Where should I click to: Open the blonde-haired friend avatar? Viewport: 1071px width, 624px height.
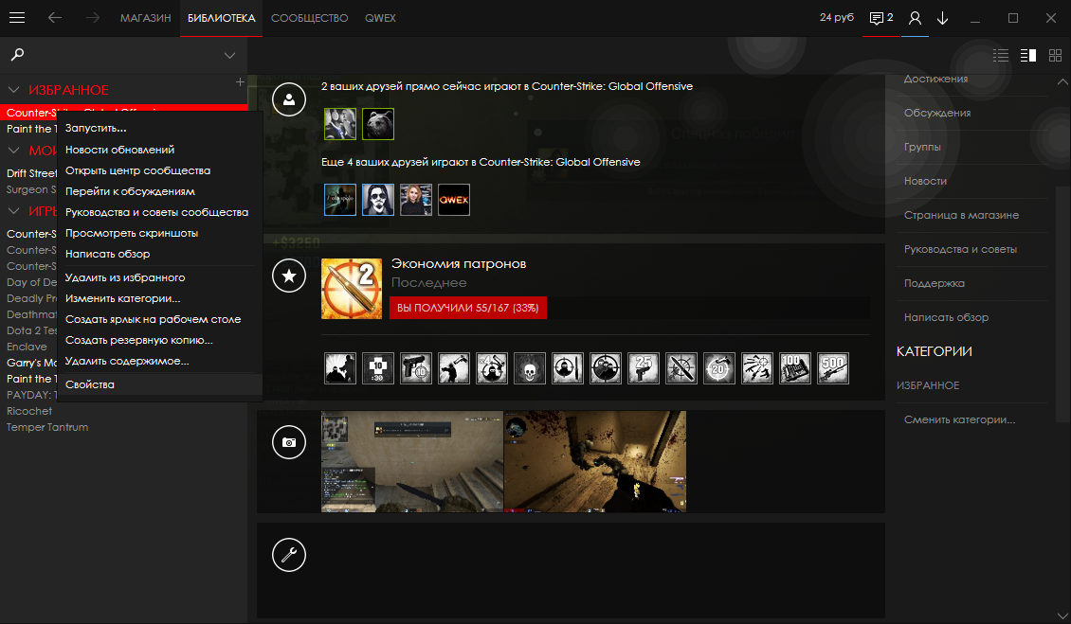(416, 200)
